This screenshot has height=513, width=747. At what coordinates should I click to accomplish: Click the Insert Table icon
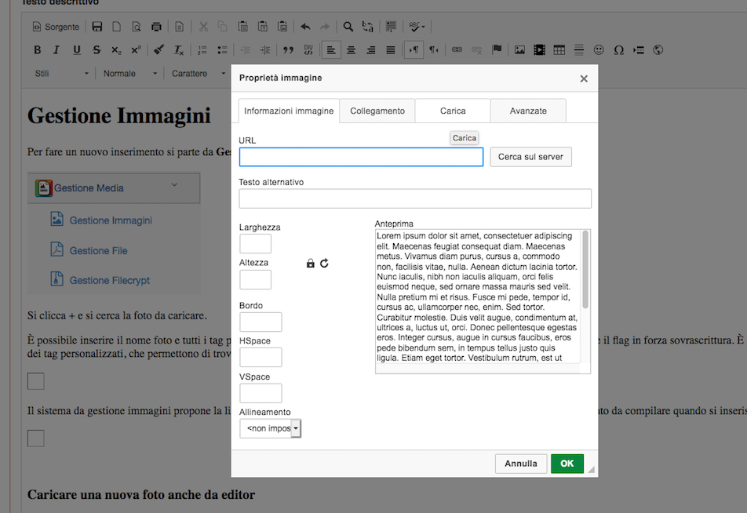[x=559, y=50]
